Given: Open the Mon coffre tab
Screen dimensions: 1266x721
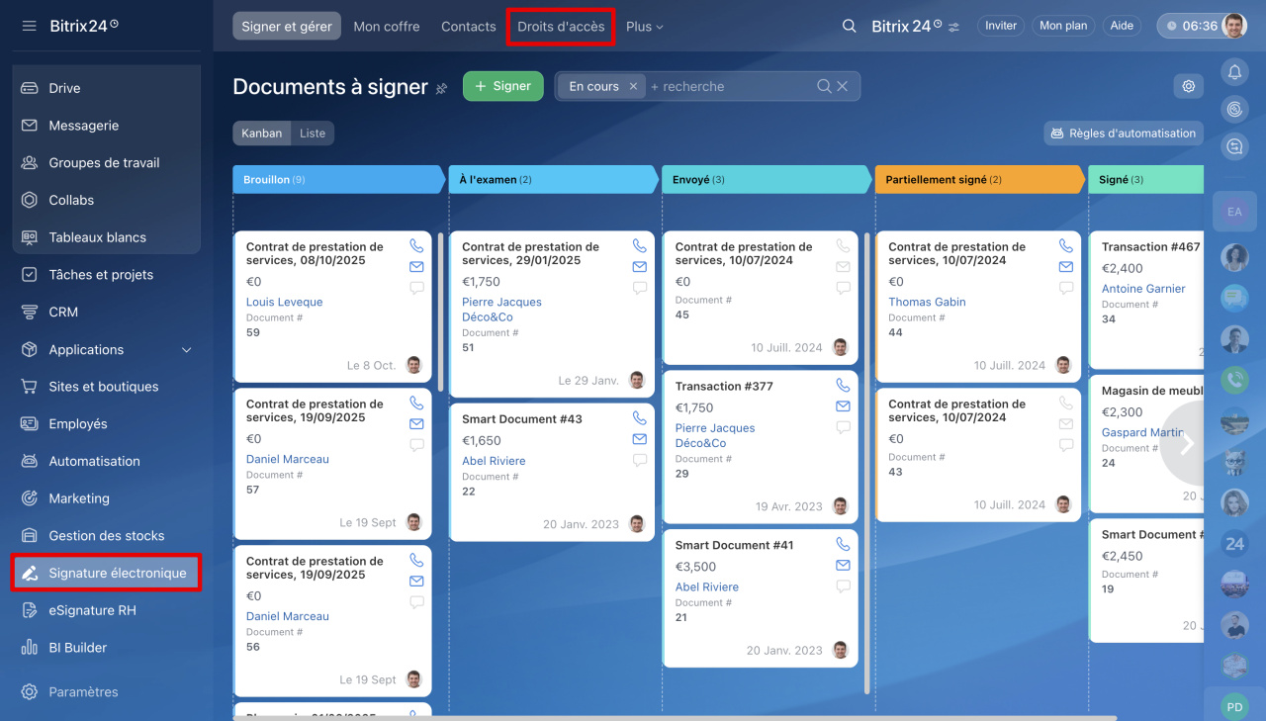Looking at the screenshot, I should pyautogui.click(x=387, y=27).
